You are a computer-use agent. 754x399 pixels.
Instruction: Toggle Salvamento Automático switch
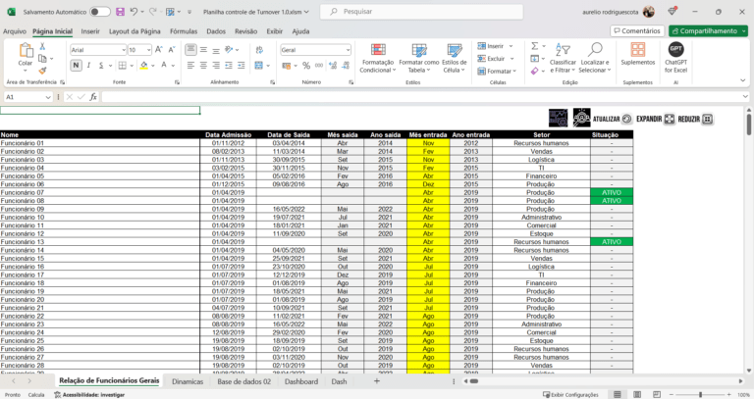99,12
